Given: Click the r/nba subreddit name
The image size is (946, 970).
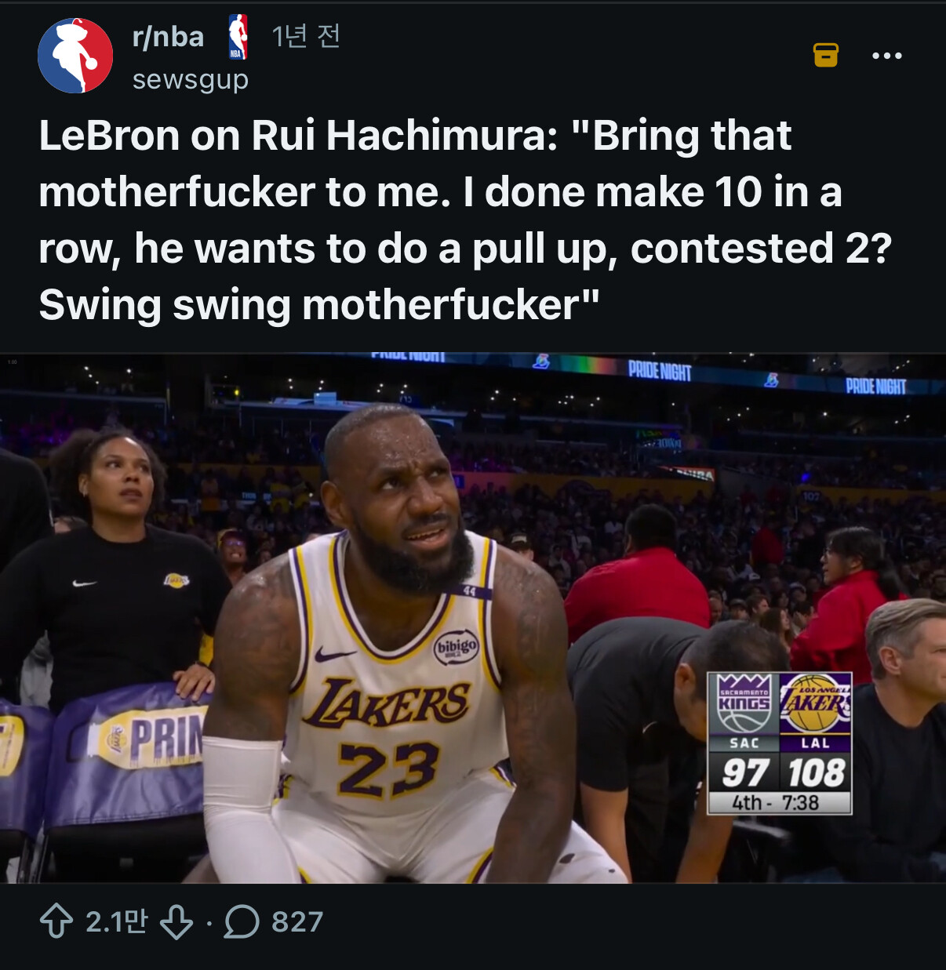Looking at the screenshot, I should 168,37.
